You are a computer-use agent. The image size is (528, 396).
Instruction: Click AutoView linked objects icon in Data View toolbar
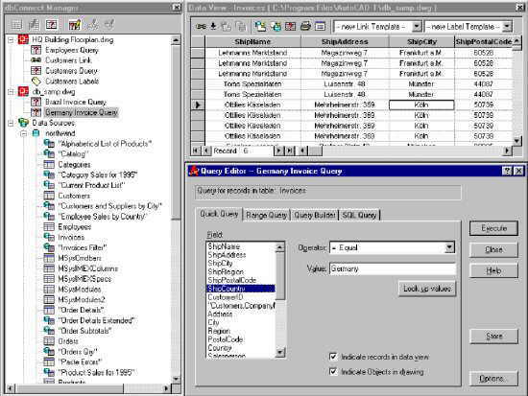pos(260,26)
